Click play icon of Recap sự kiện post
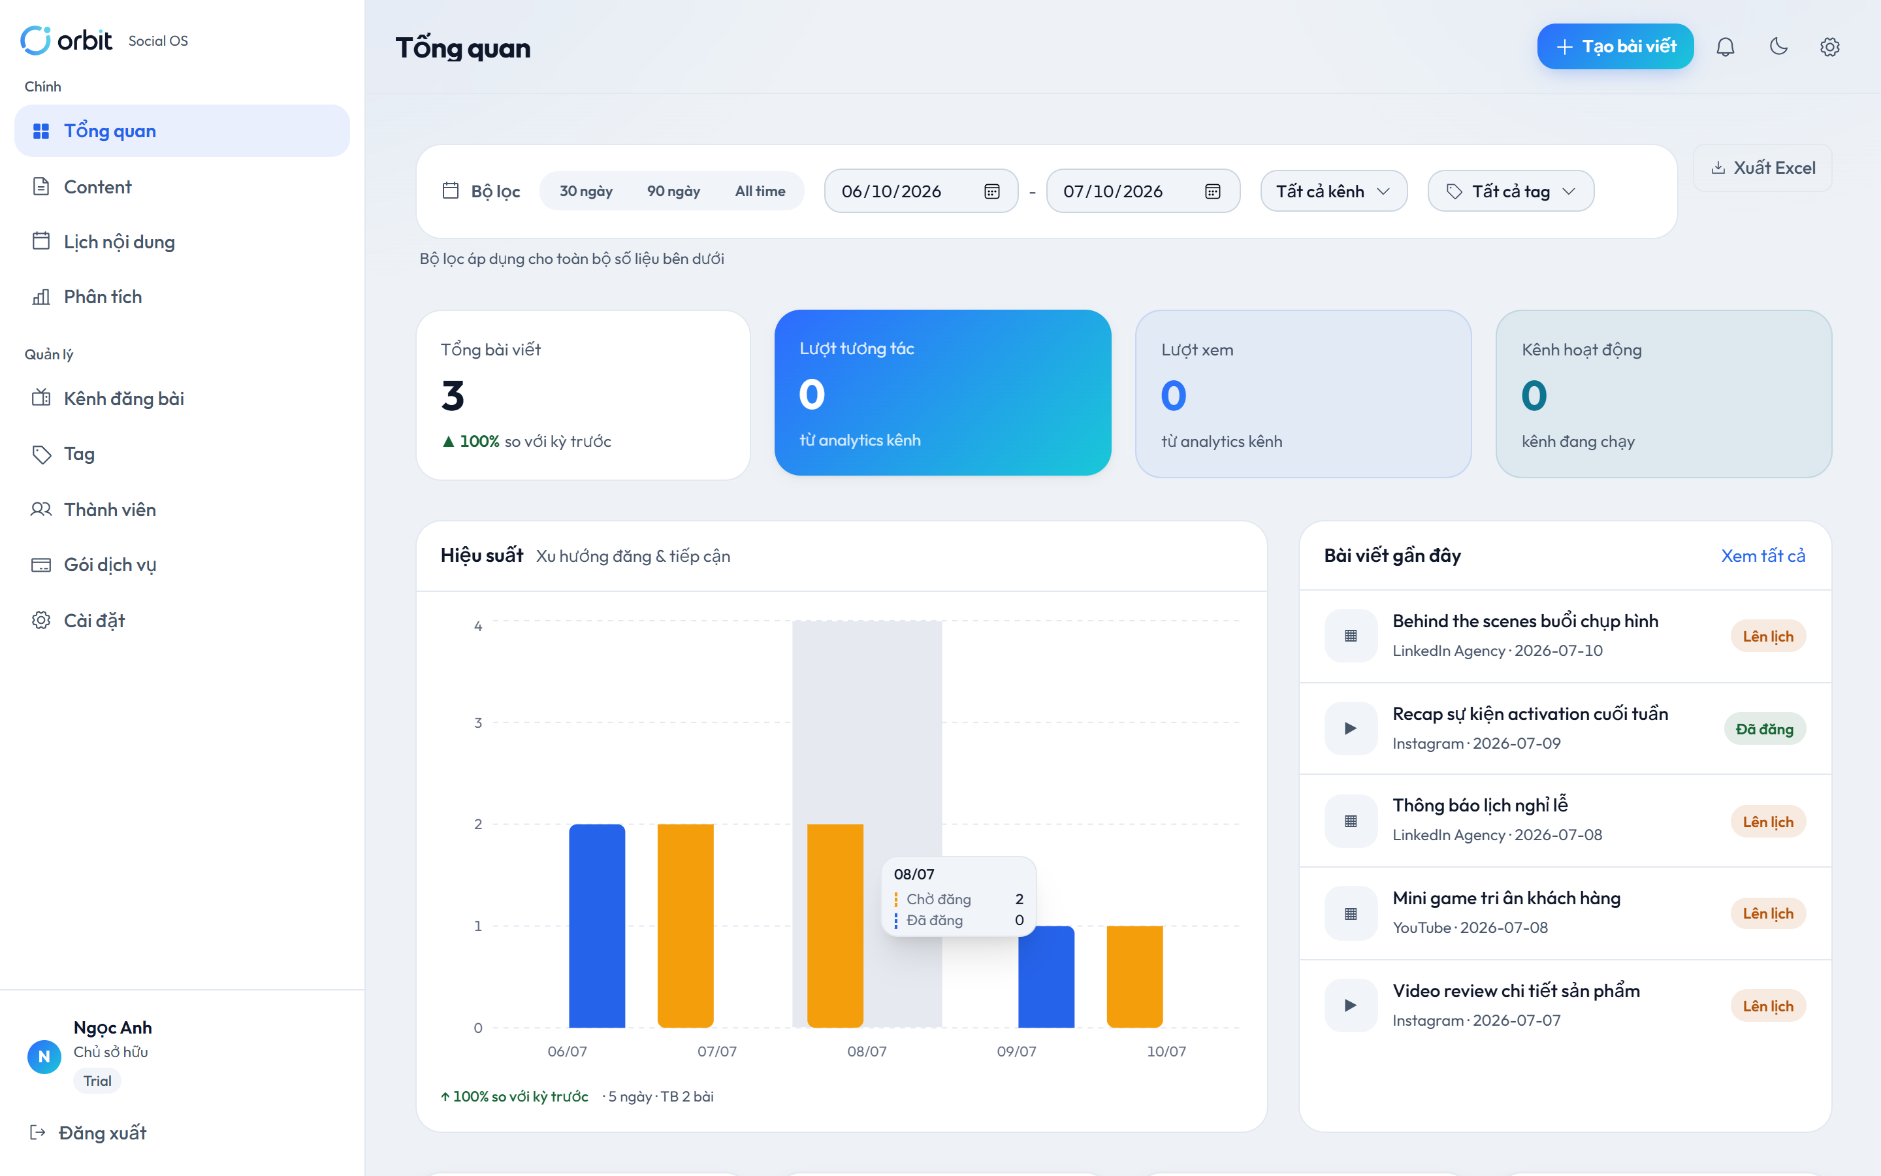The image size is (1881, 1176). point(1351,728)
